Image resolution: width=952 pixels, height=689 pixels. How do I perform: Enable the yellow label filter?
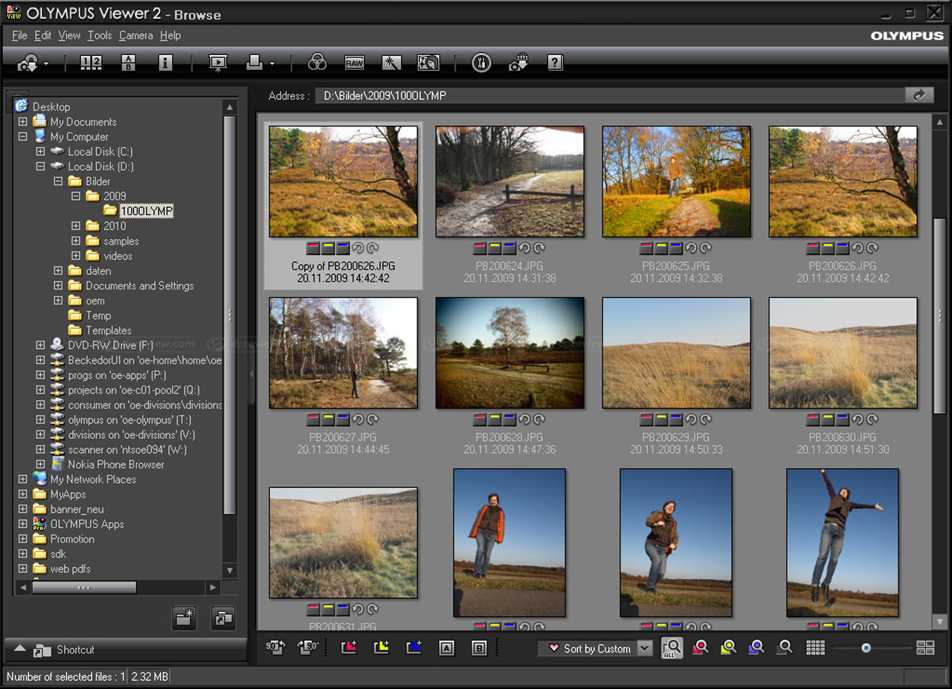tap(727, 648)
